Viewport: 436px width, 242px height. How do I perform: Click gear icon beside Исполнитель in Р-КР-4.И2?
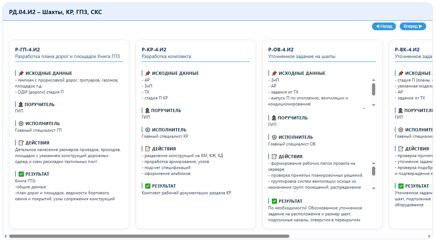[x=147, y=130]
